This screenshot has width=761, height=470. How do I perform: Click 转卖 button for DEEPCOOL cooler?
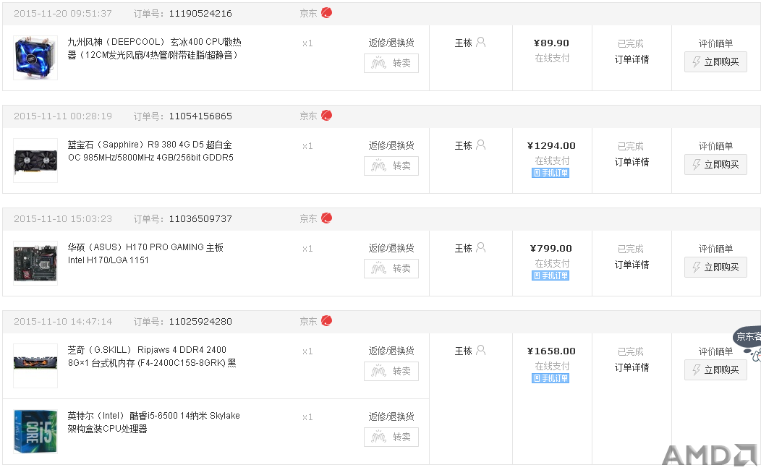pos(391,63)
